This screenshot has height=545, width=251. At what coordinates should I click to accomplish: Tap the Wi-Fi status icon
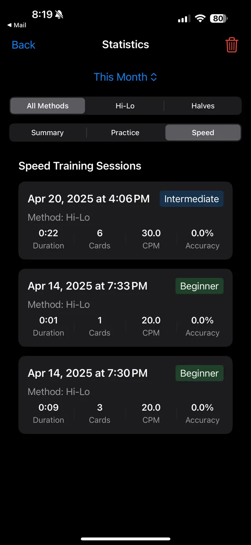point(200,18)
